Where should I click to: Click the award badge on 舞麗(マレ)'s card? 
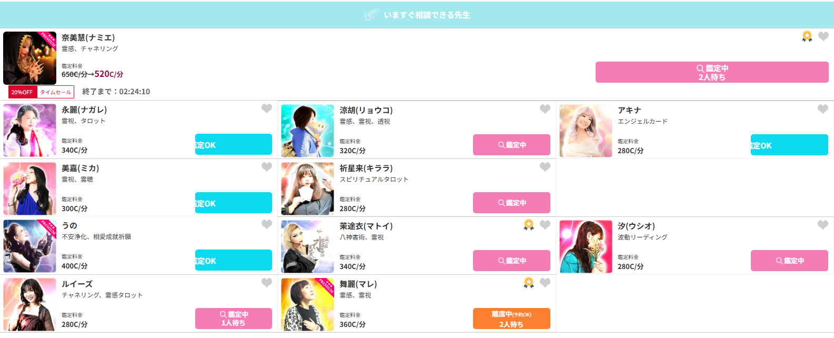pos(529,283)
